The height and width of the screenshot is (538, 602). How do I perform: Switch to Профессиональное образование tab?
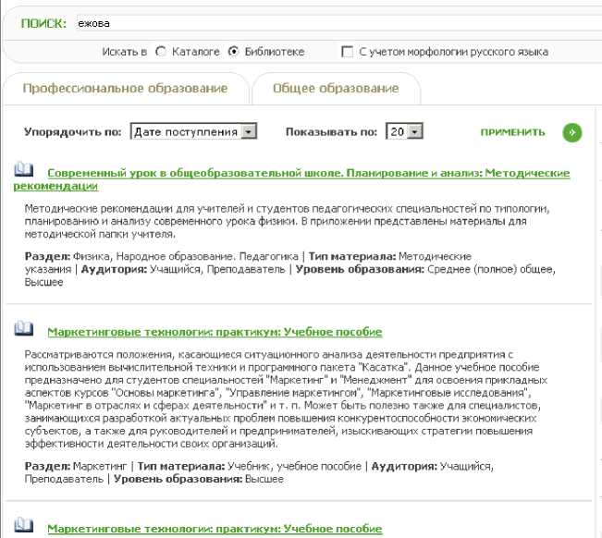pos(125,88)
